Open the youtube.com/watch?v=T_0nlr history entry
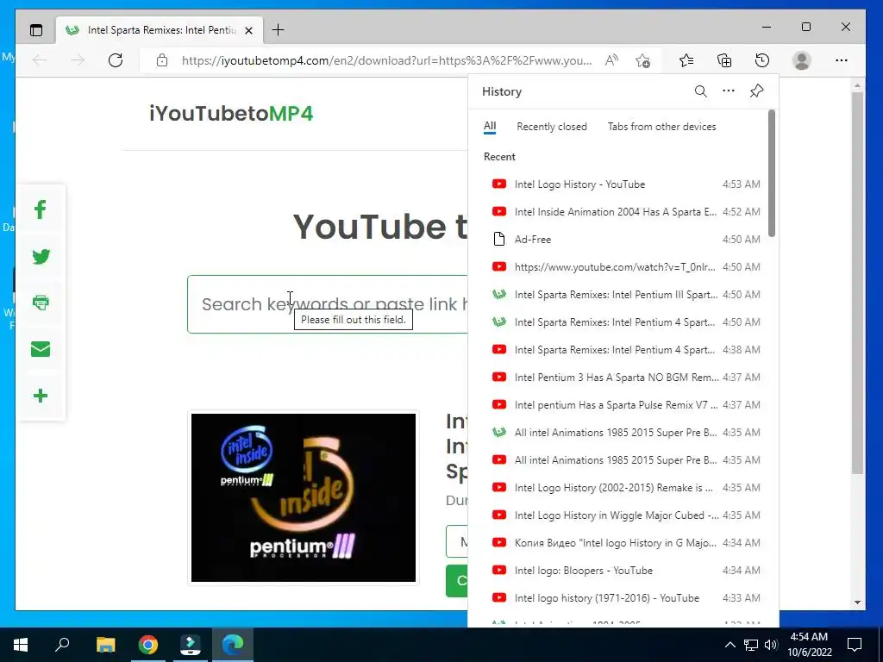Image resolution: width=883 pixels, height=662 pixels. tap(622, 267)
